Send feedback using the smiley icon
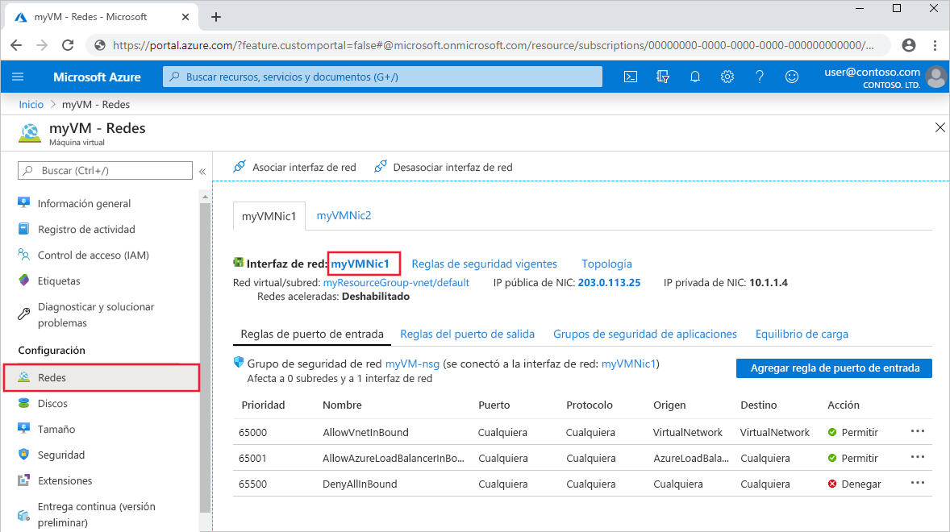The width and height of the screenshot is (950, 532). click(x=791, y=77)
